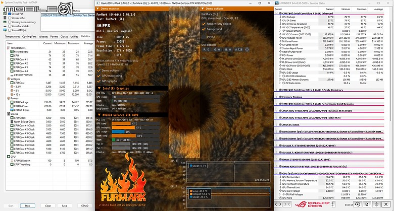This screenshot has height=211, width=394.
Task: Click Clear button in AIDA64
Action: [48, 206]
